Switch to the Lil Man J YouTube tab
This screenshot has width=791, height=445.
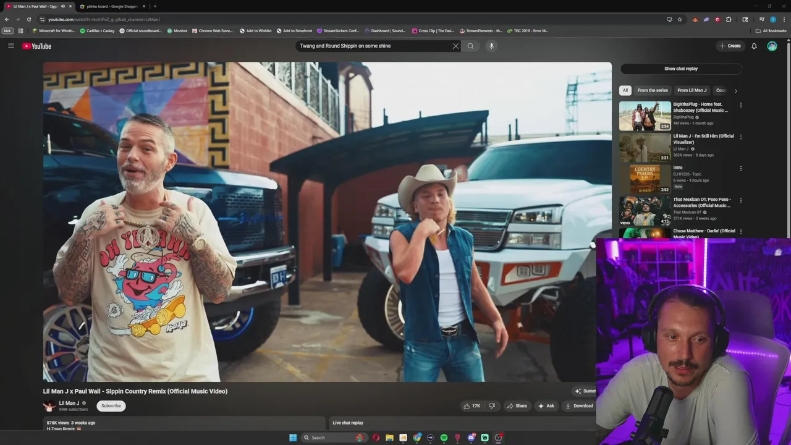pyautogui.click(x=36, y=6)
